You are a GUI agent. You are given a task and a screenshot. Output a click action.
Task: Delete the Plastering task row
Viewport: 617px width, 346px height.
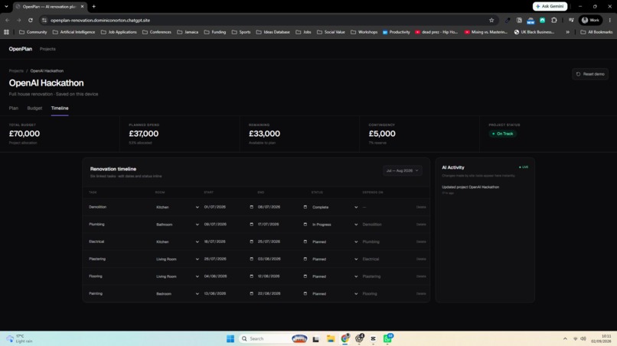pos(421,259)
